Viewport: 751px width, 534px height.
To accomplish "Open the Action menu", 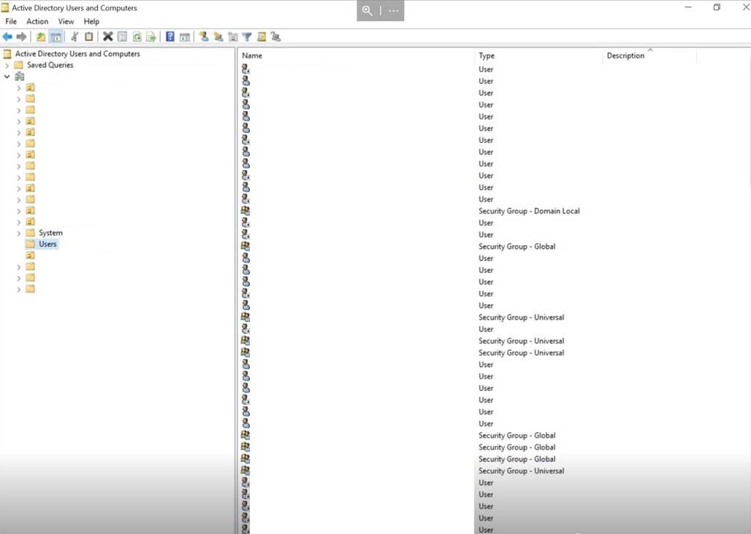I will 37,21.
